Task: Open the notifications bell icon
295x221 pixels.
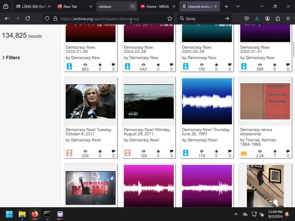Action: [x=287, y=214]
